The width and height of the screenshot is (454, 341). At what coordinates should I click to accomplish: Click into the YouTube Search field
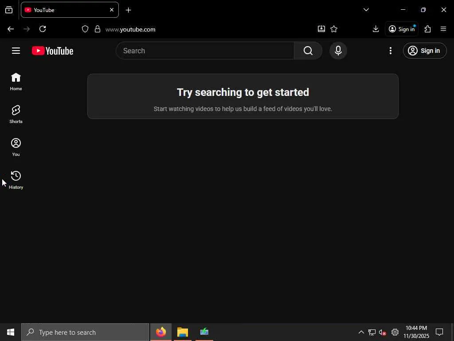click(205, 51)
